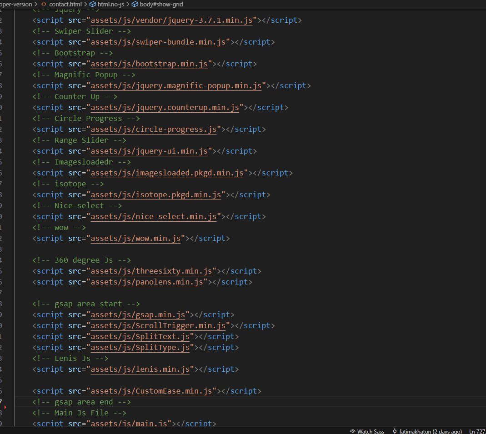Click the body#show-grid symbol icon
This screenshot has width=486, height=434.
pyautogui.click(x=135, y=5)
